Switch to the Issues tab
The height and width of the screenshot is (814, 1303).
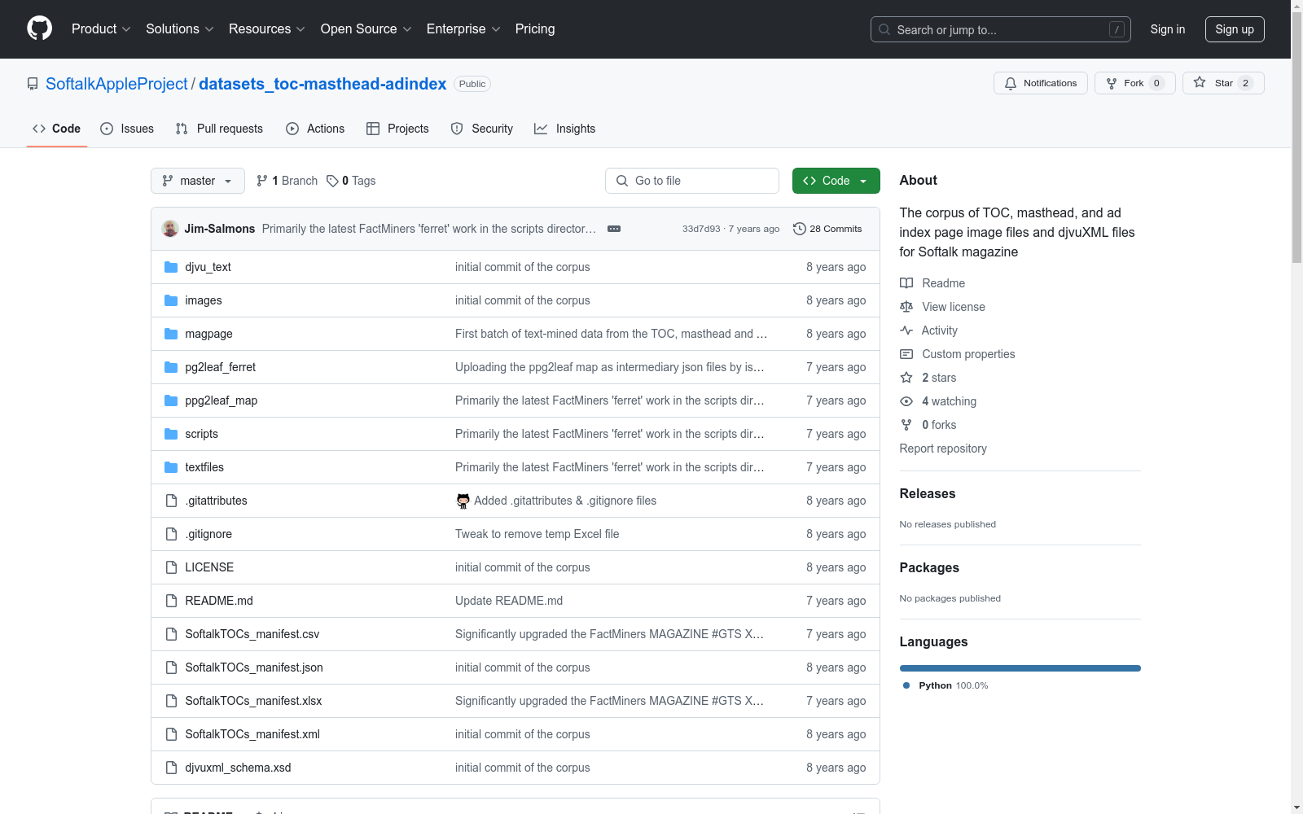(127, 129)
